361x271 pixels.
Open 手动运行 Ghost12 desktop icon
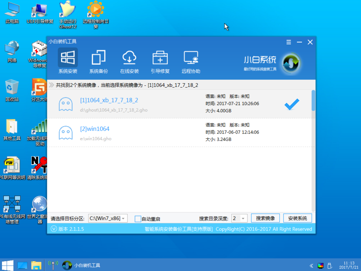tap(68, 15)
